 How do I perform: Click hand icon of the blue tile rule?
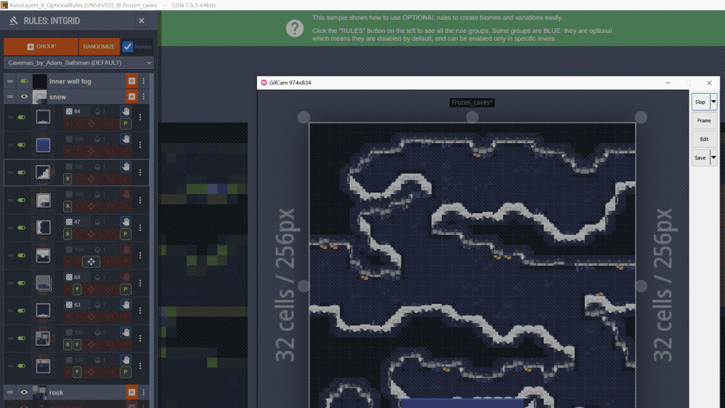pyautogui.click(x=126, y=139)
